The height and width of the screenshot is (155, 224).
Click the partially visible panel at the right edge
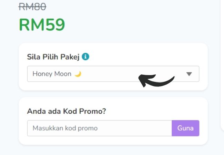[x=222, y=64]
